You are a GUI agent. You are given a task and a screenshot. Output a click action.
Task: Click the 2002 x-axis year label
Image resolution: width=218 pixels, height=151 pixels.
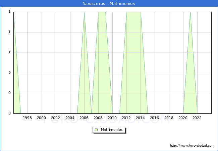[x=56, y=118]
